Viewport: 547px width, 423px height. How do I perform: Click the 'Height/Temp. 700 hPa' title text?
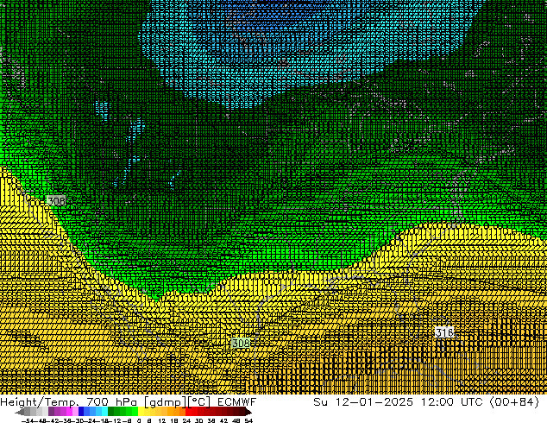[69, 402]
